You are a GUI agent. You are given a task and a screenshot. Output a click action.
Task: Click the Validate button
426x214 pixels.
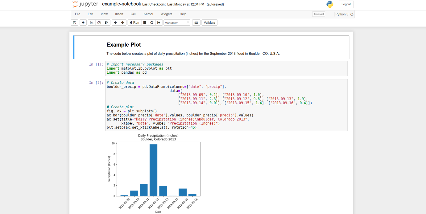(x=209, y=23)
